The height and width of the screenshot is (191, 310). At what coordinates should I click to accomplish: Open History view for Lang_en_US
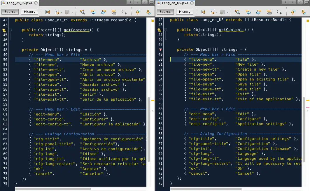pos(185,12)
